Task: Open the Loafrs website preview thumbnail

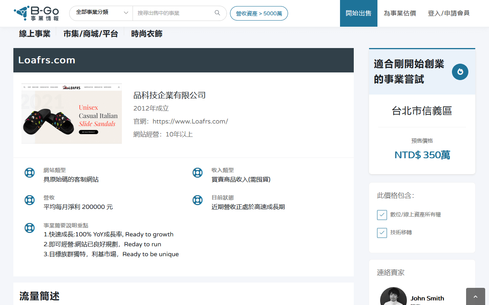Action: (x=71, y=114)
